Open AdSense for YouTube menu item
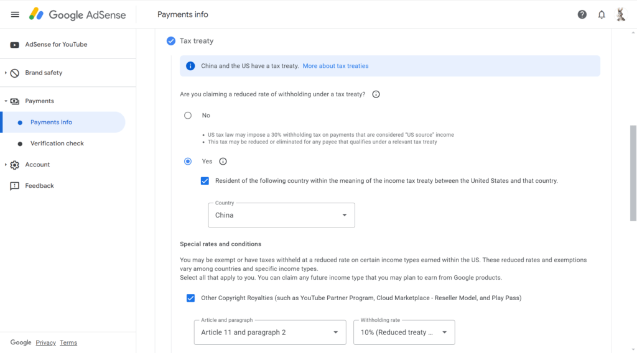This screenshot has width=637, height=353. [56, 45]
